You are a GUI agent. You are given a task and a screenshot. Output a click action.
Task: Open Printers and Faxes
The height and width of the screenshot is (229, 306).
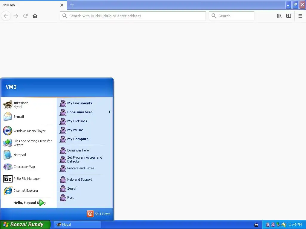85,168
